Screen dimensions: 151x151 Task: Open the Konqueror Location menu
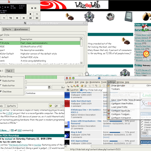coord(69,82)
